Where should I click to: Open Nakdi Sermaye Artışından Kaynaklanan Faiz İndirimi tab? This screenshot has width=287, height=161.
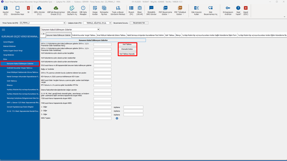[x=145, y=35]
